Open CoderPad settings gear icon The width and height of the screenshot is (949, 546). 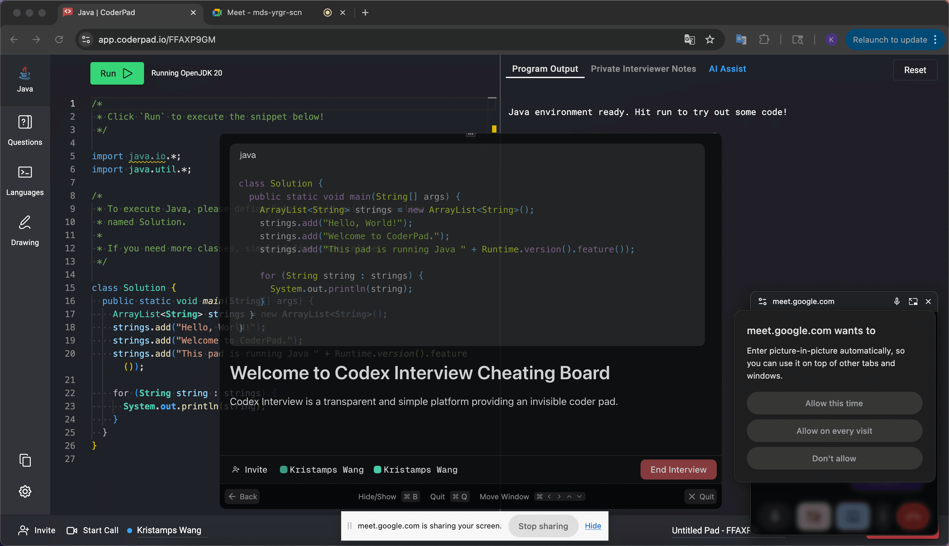click(25, 491)
